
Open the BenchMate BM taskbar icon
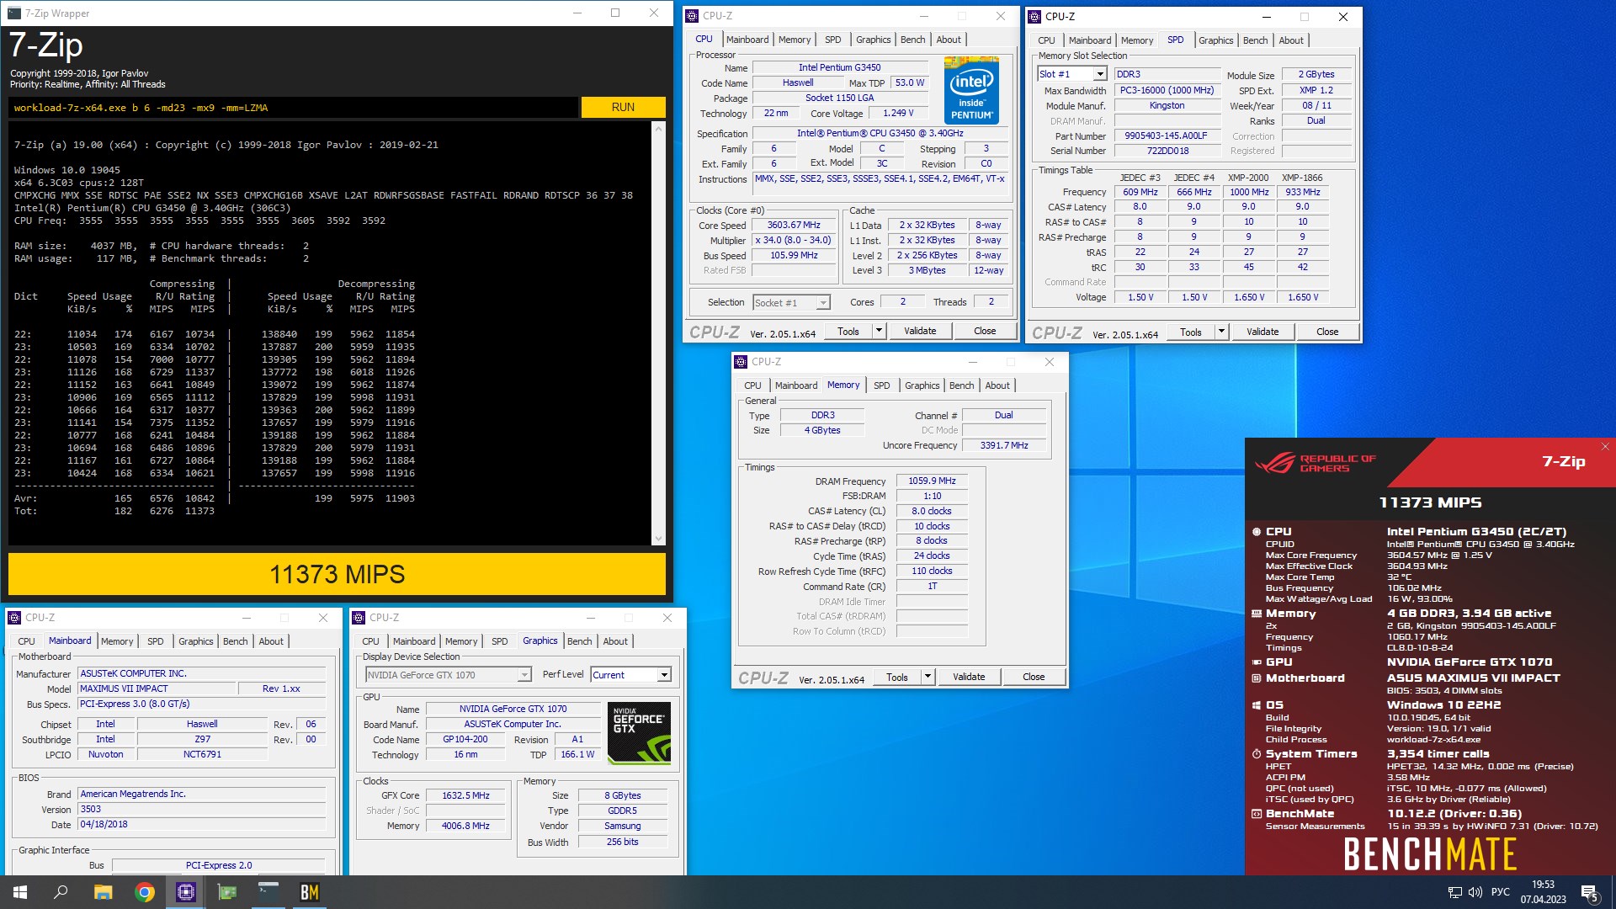[310, 892]
